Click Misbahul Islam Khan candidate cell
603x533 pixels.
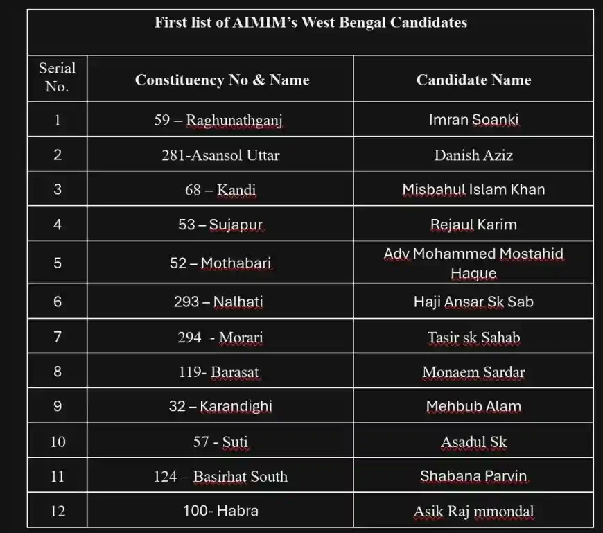(473, 190)
